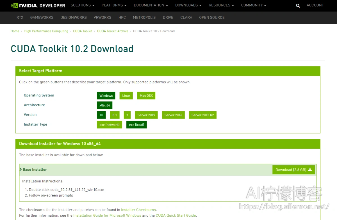The width and height of the screenshot is (337, 220).
Task: Click the Base Installer heading text
Action: (x=35, y=170)
